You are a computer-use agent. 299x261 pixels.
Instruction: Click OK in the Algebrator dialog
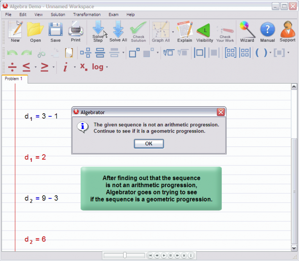149,143
